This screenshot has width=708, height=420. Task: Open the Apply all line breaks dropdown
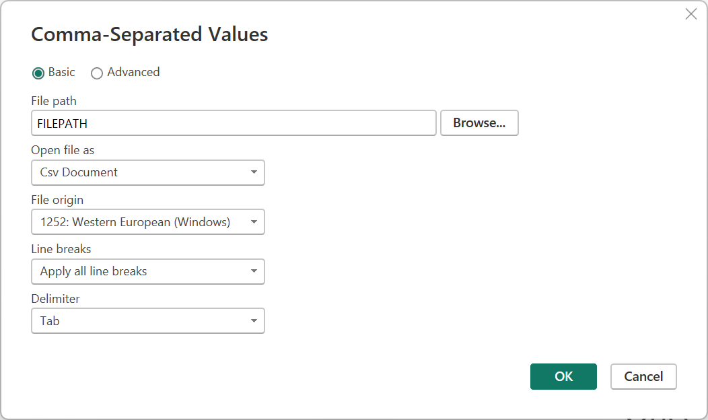[x=148, y=272]
